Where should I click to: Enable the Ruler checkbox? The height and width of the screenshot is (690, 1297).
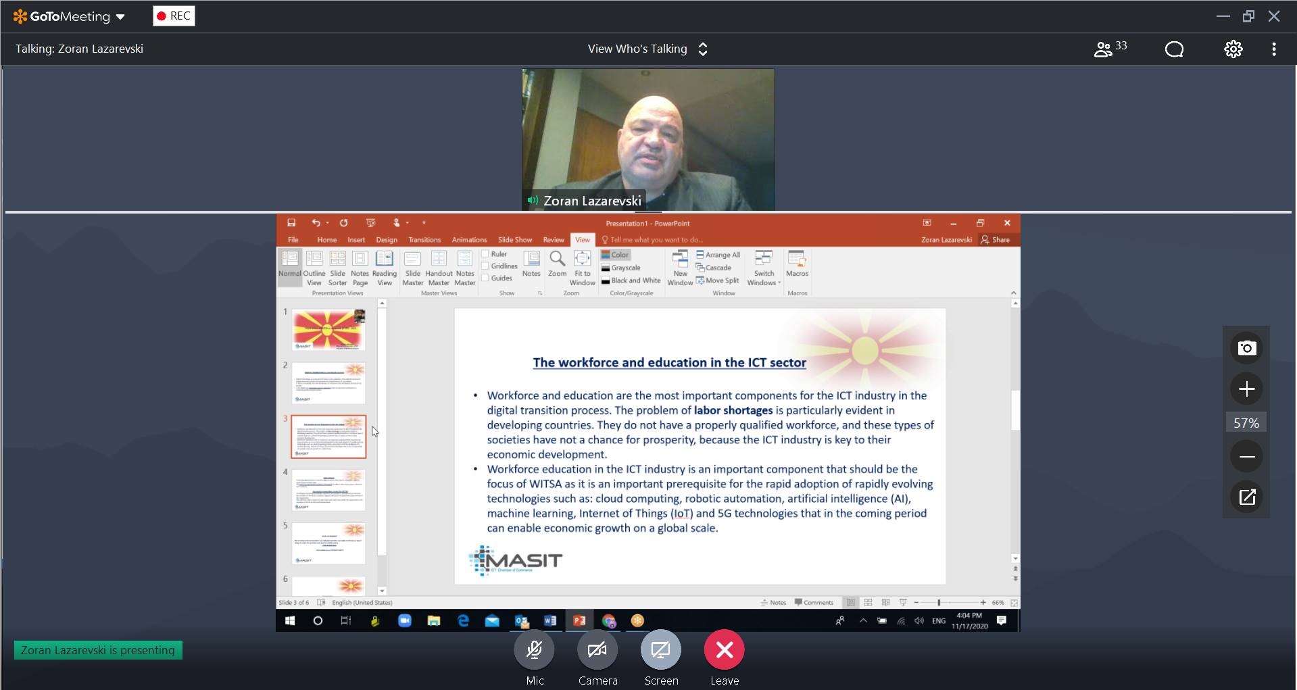[494, 254]
